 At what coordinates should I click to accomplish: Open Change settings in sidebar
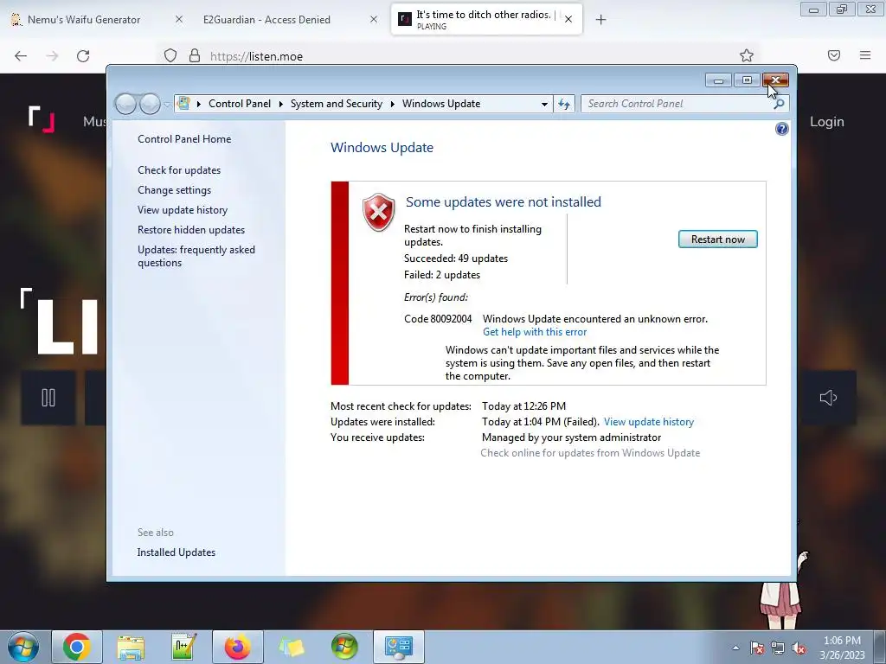tap(174, 190)
